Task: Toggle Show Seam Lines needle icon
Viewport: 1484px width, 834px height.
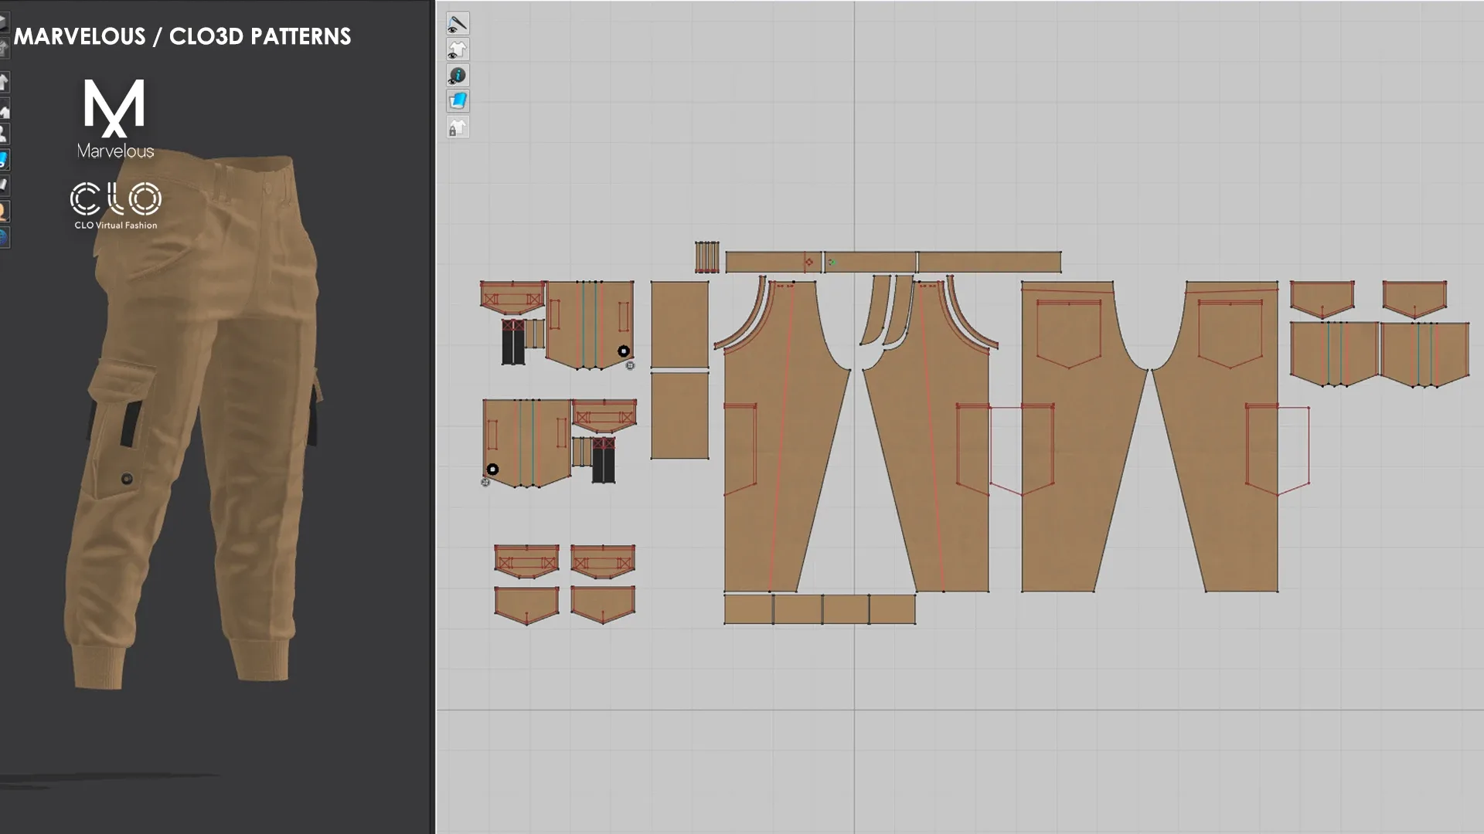Action: coord(458,24)
